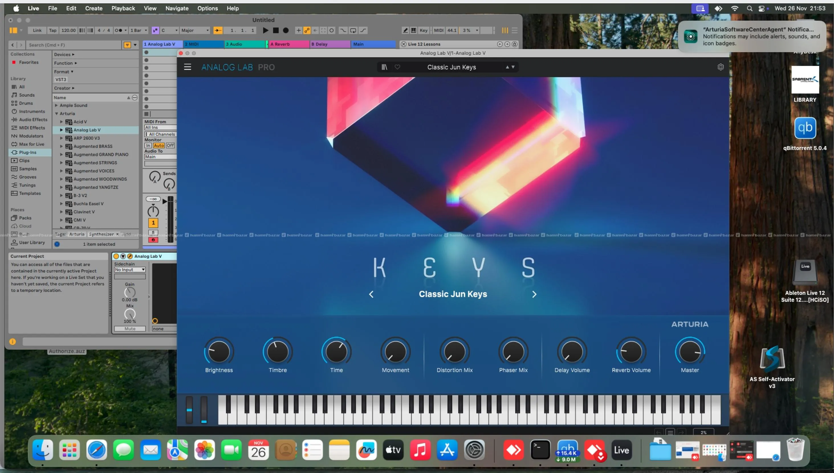
Task: Open the Analog Lab preset library browser
Action: [x=384, y=67]
